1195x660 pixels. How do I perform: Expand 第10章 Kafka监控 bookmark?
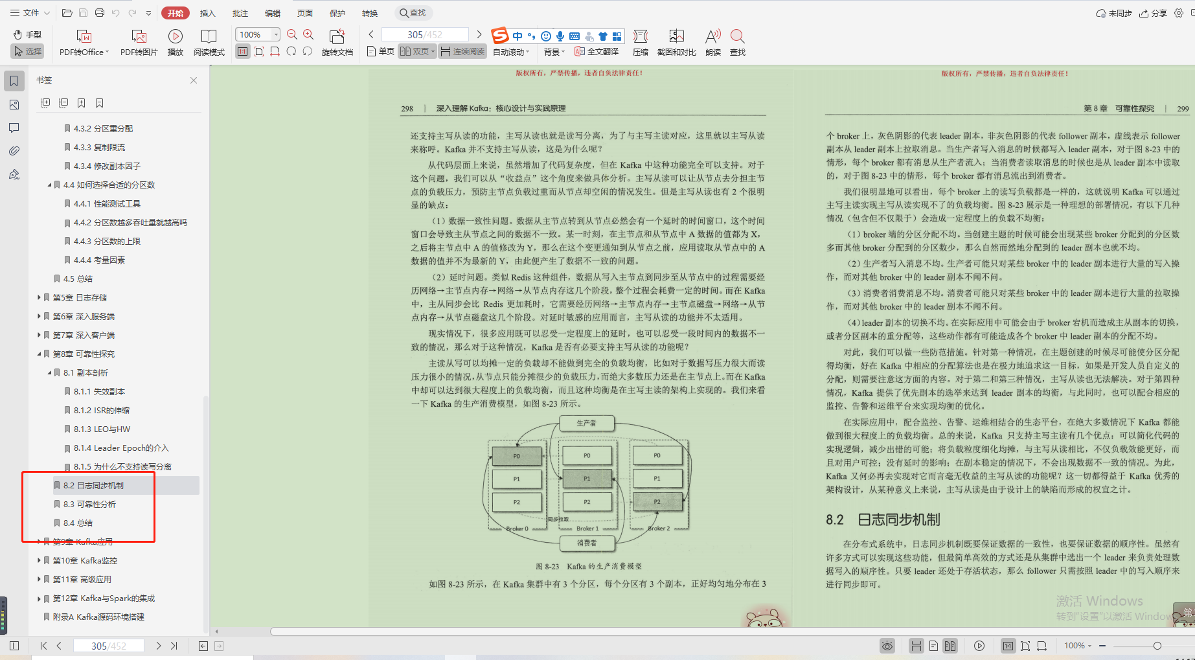[x=39, y=561]
